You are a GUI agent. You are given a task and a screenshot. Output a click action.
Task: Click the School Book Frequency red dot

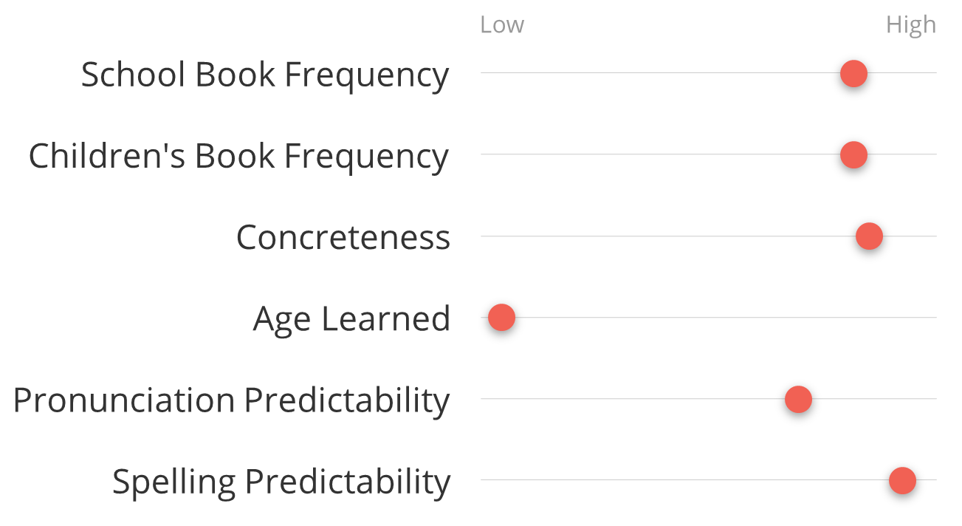pyautogui.click(x=853, y=74)
